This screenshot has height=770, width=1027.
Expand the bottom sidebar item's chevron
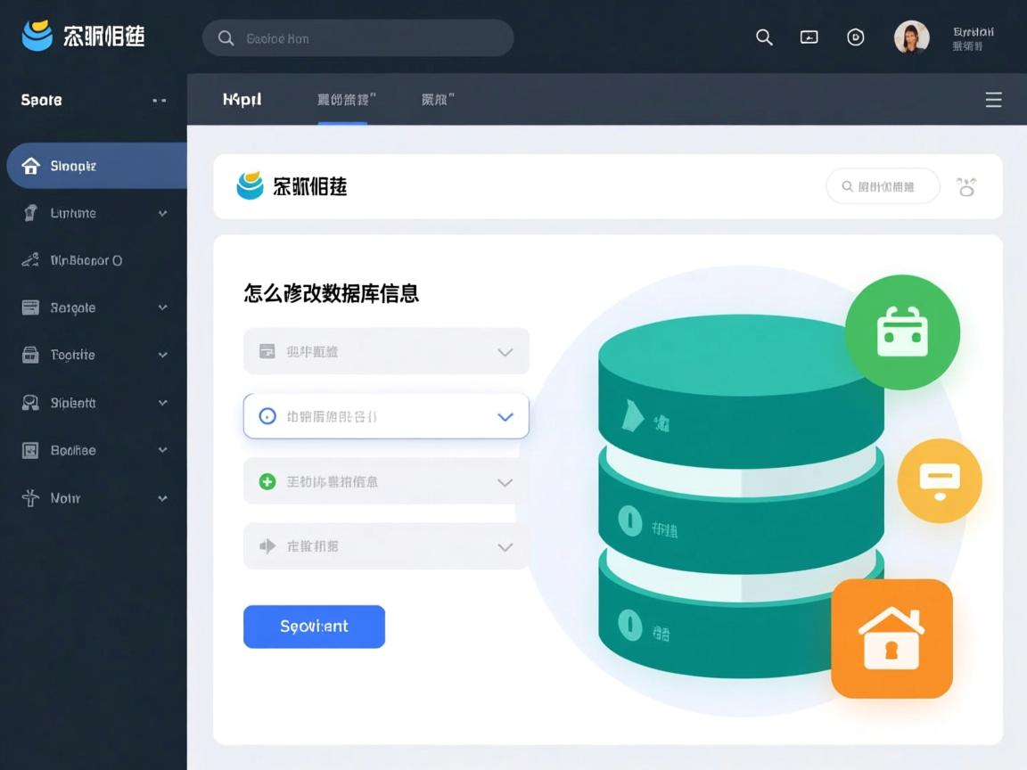point(162,498)
